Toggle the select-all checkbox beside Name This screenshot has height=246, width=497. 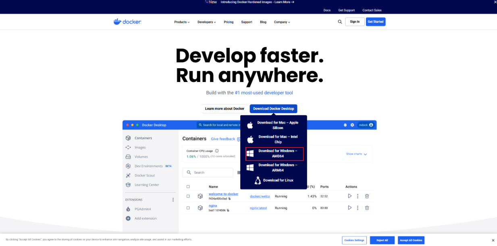point(188,187)
